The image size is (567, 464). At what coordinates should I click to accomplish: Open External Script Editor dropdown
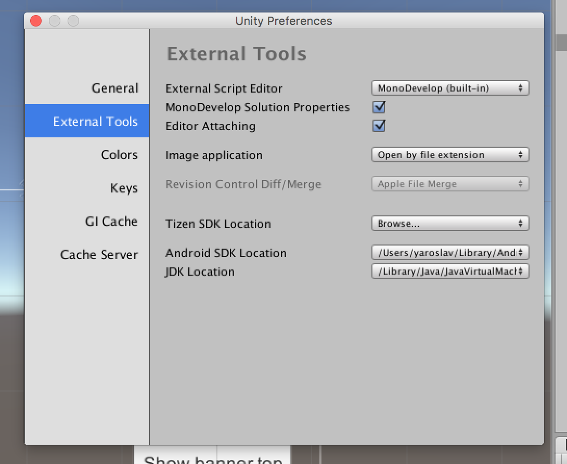pyautogui.click(x=450, y=88)
